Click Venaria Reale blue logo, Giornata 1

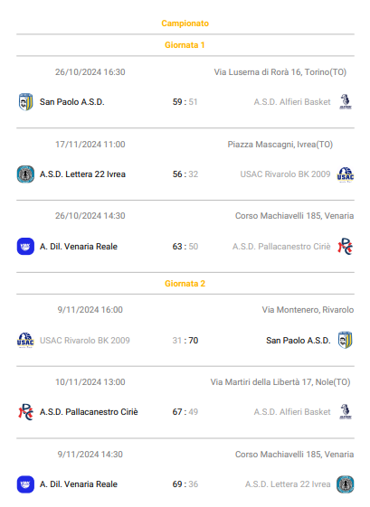pyautogui.click(x=25, y=247)
